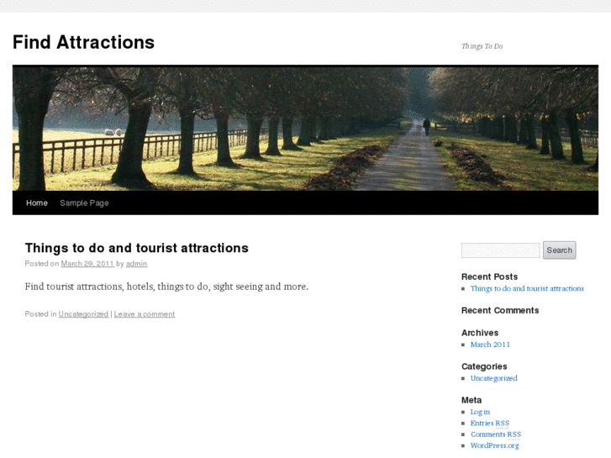611x458 pixels.
Task: Visit the WordPress.org link
Action: (x=494, y=445)
